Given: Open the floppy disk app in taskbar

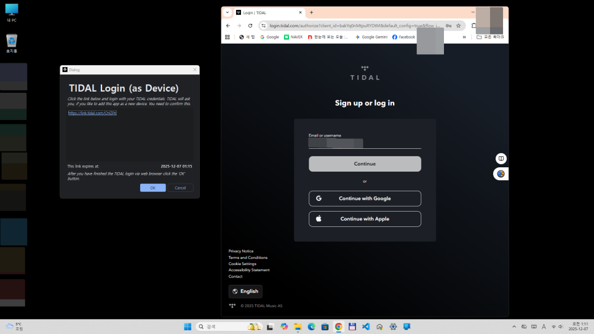Looking at the screenshot, I should coord(352,327).
